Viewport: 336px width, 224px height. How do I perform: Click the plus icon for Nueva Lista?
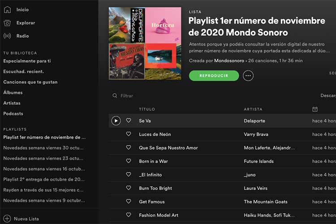[x=7, y=219]
